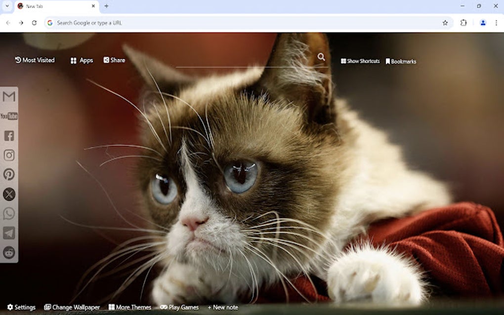The height and width of the screenshot is (315, 504).
Task: Open Reddit from the sidebar
Action: coord(9,252)
